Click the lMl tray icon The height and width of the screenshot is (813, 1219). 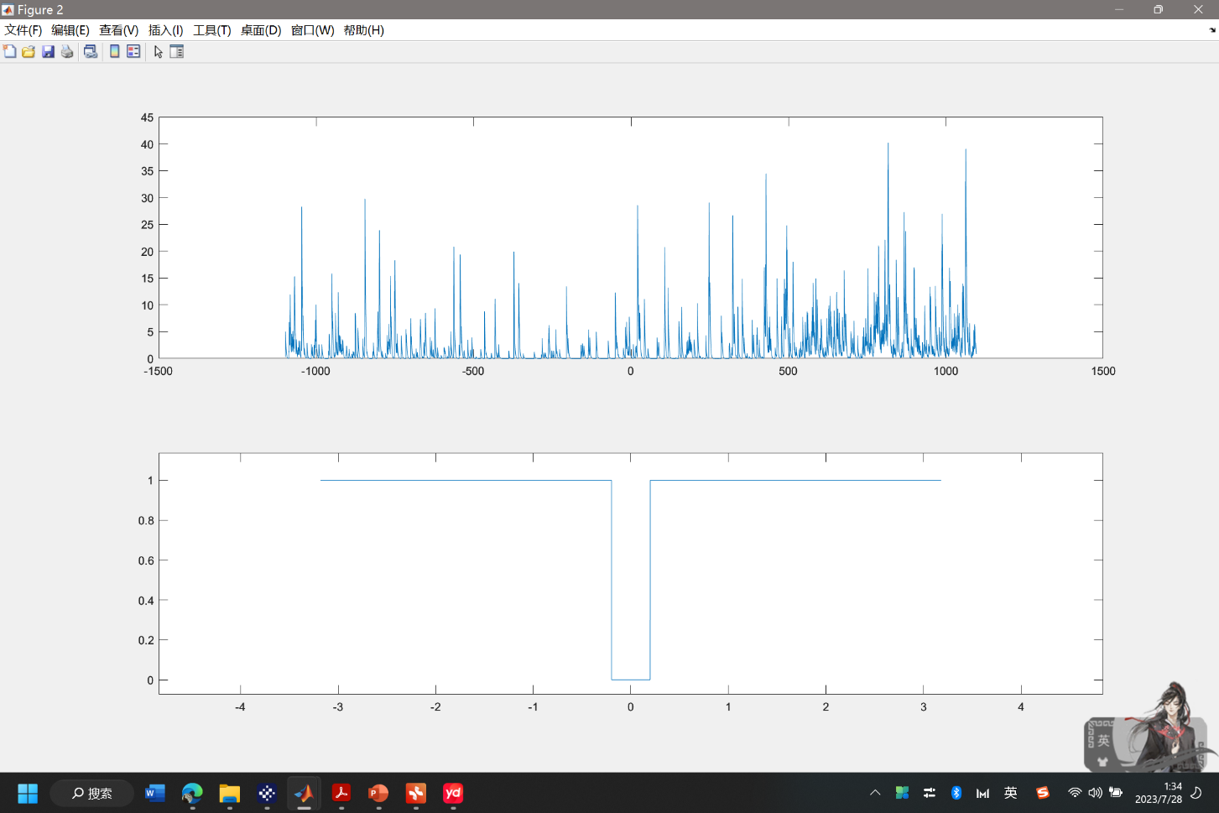[983, 793]
